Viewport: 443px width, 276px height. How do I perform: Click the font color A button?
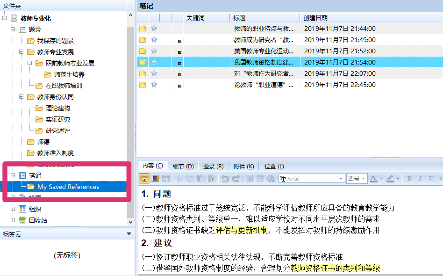374,178
